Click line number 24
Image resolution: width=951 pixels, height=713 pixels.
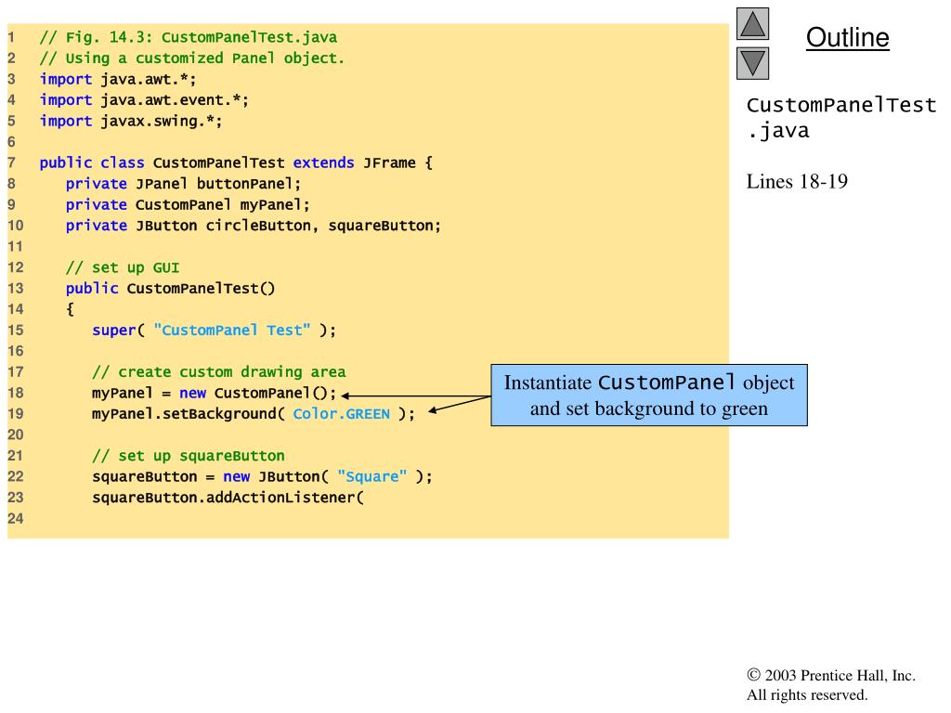click(x=15, y=518)
